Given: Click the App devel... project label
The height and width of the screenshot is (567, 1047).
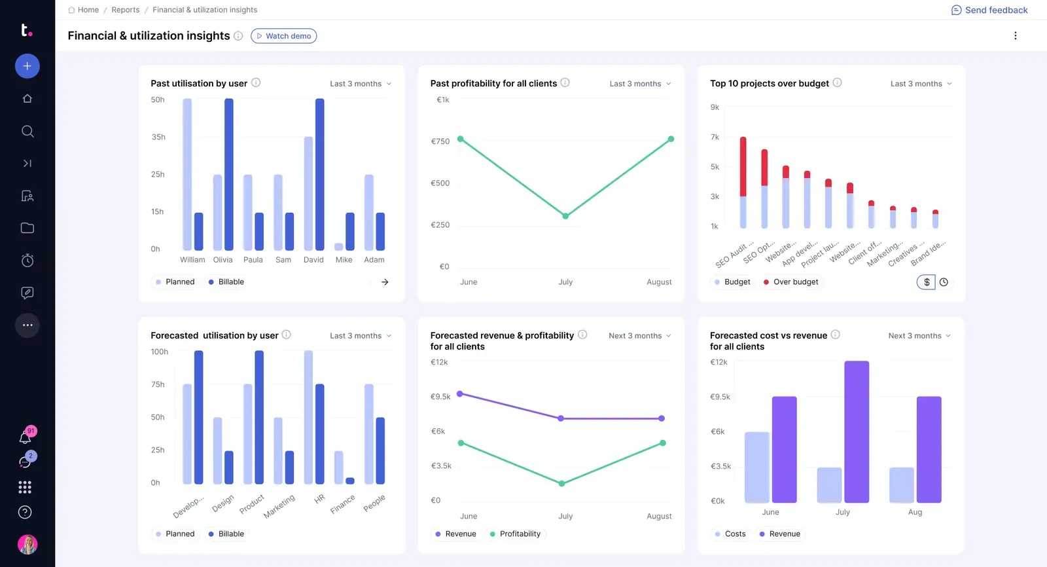Looking at the screenshot, I should point(800,253).
